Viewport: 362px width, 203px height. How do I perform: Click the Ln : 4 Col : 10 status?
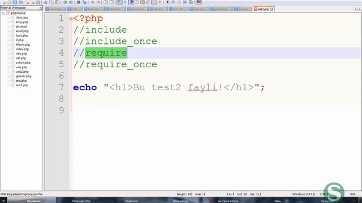[x=237, y=194]
